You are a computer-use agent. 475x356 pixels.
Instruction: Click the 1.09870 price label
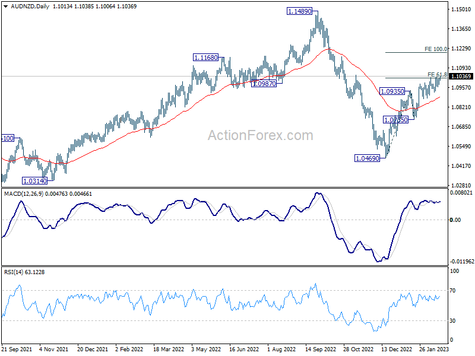click(x=264, y=84)
